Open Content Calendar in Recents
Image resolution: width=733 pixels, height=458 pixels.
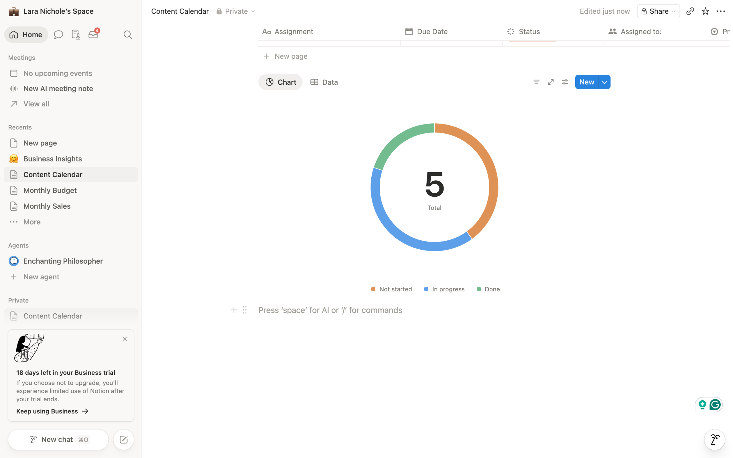(x=71, y=175)
